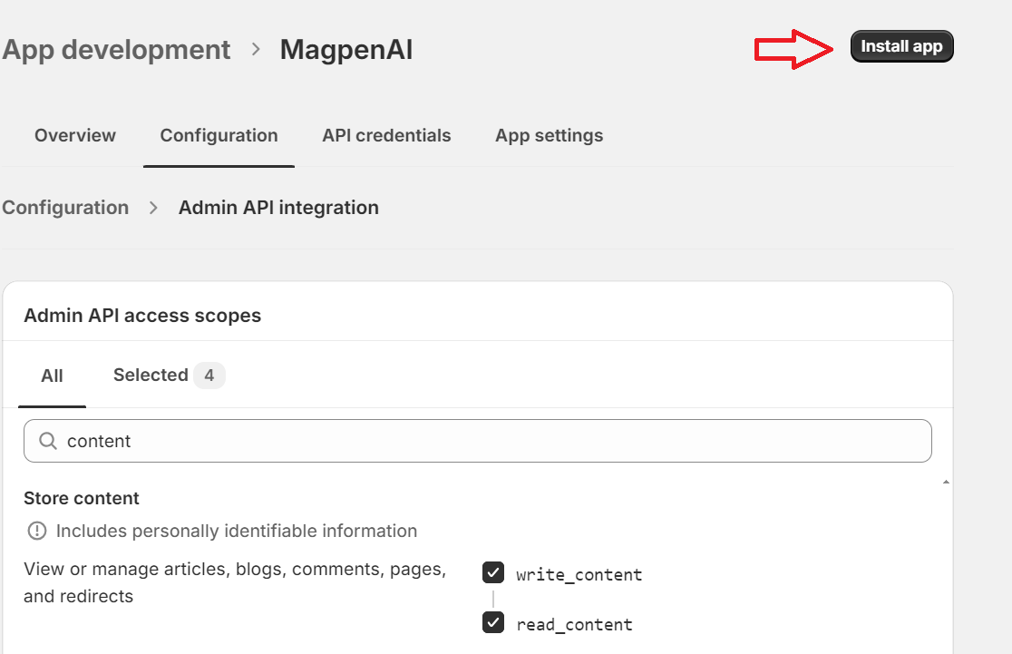Click the View or manage articles description
1012x654 pixels.
(x=235, y=582)
